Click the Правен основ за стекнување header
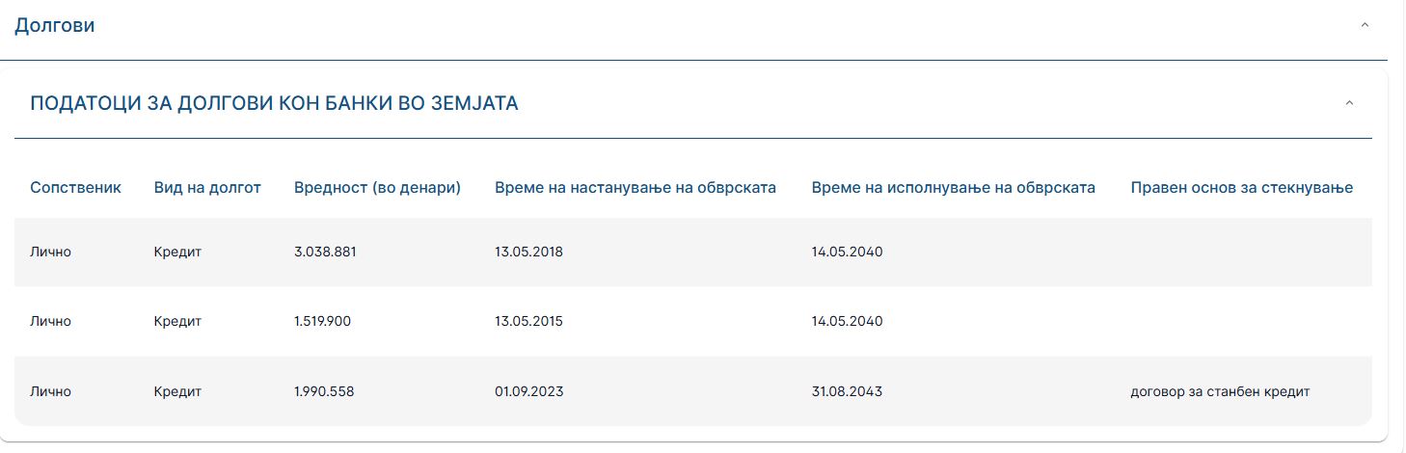The height and width of the screenshot is (453, 1406). (1241, 187)
